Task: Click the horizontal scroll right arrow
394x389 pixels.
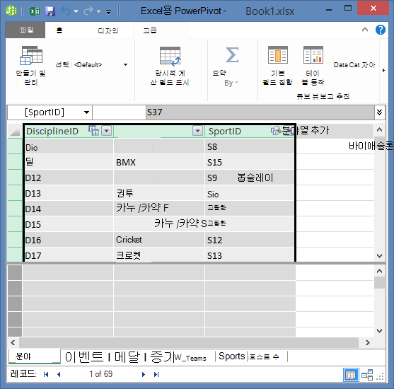Action: coord(368,342)
